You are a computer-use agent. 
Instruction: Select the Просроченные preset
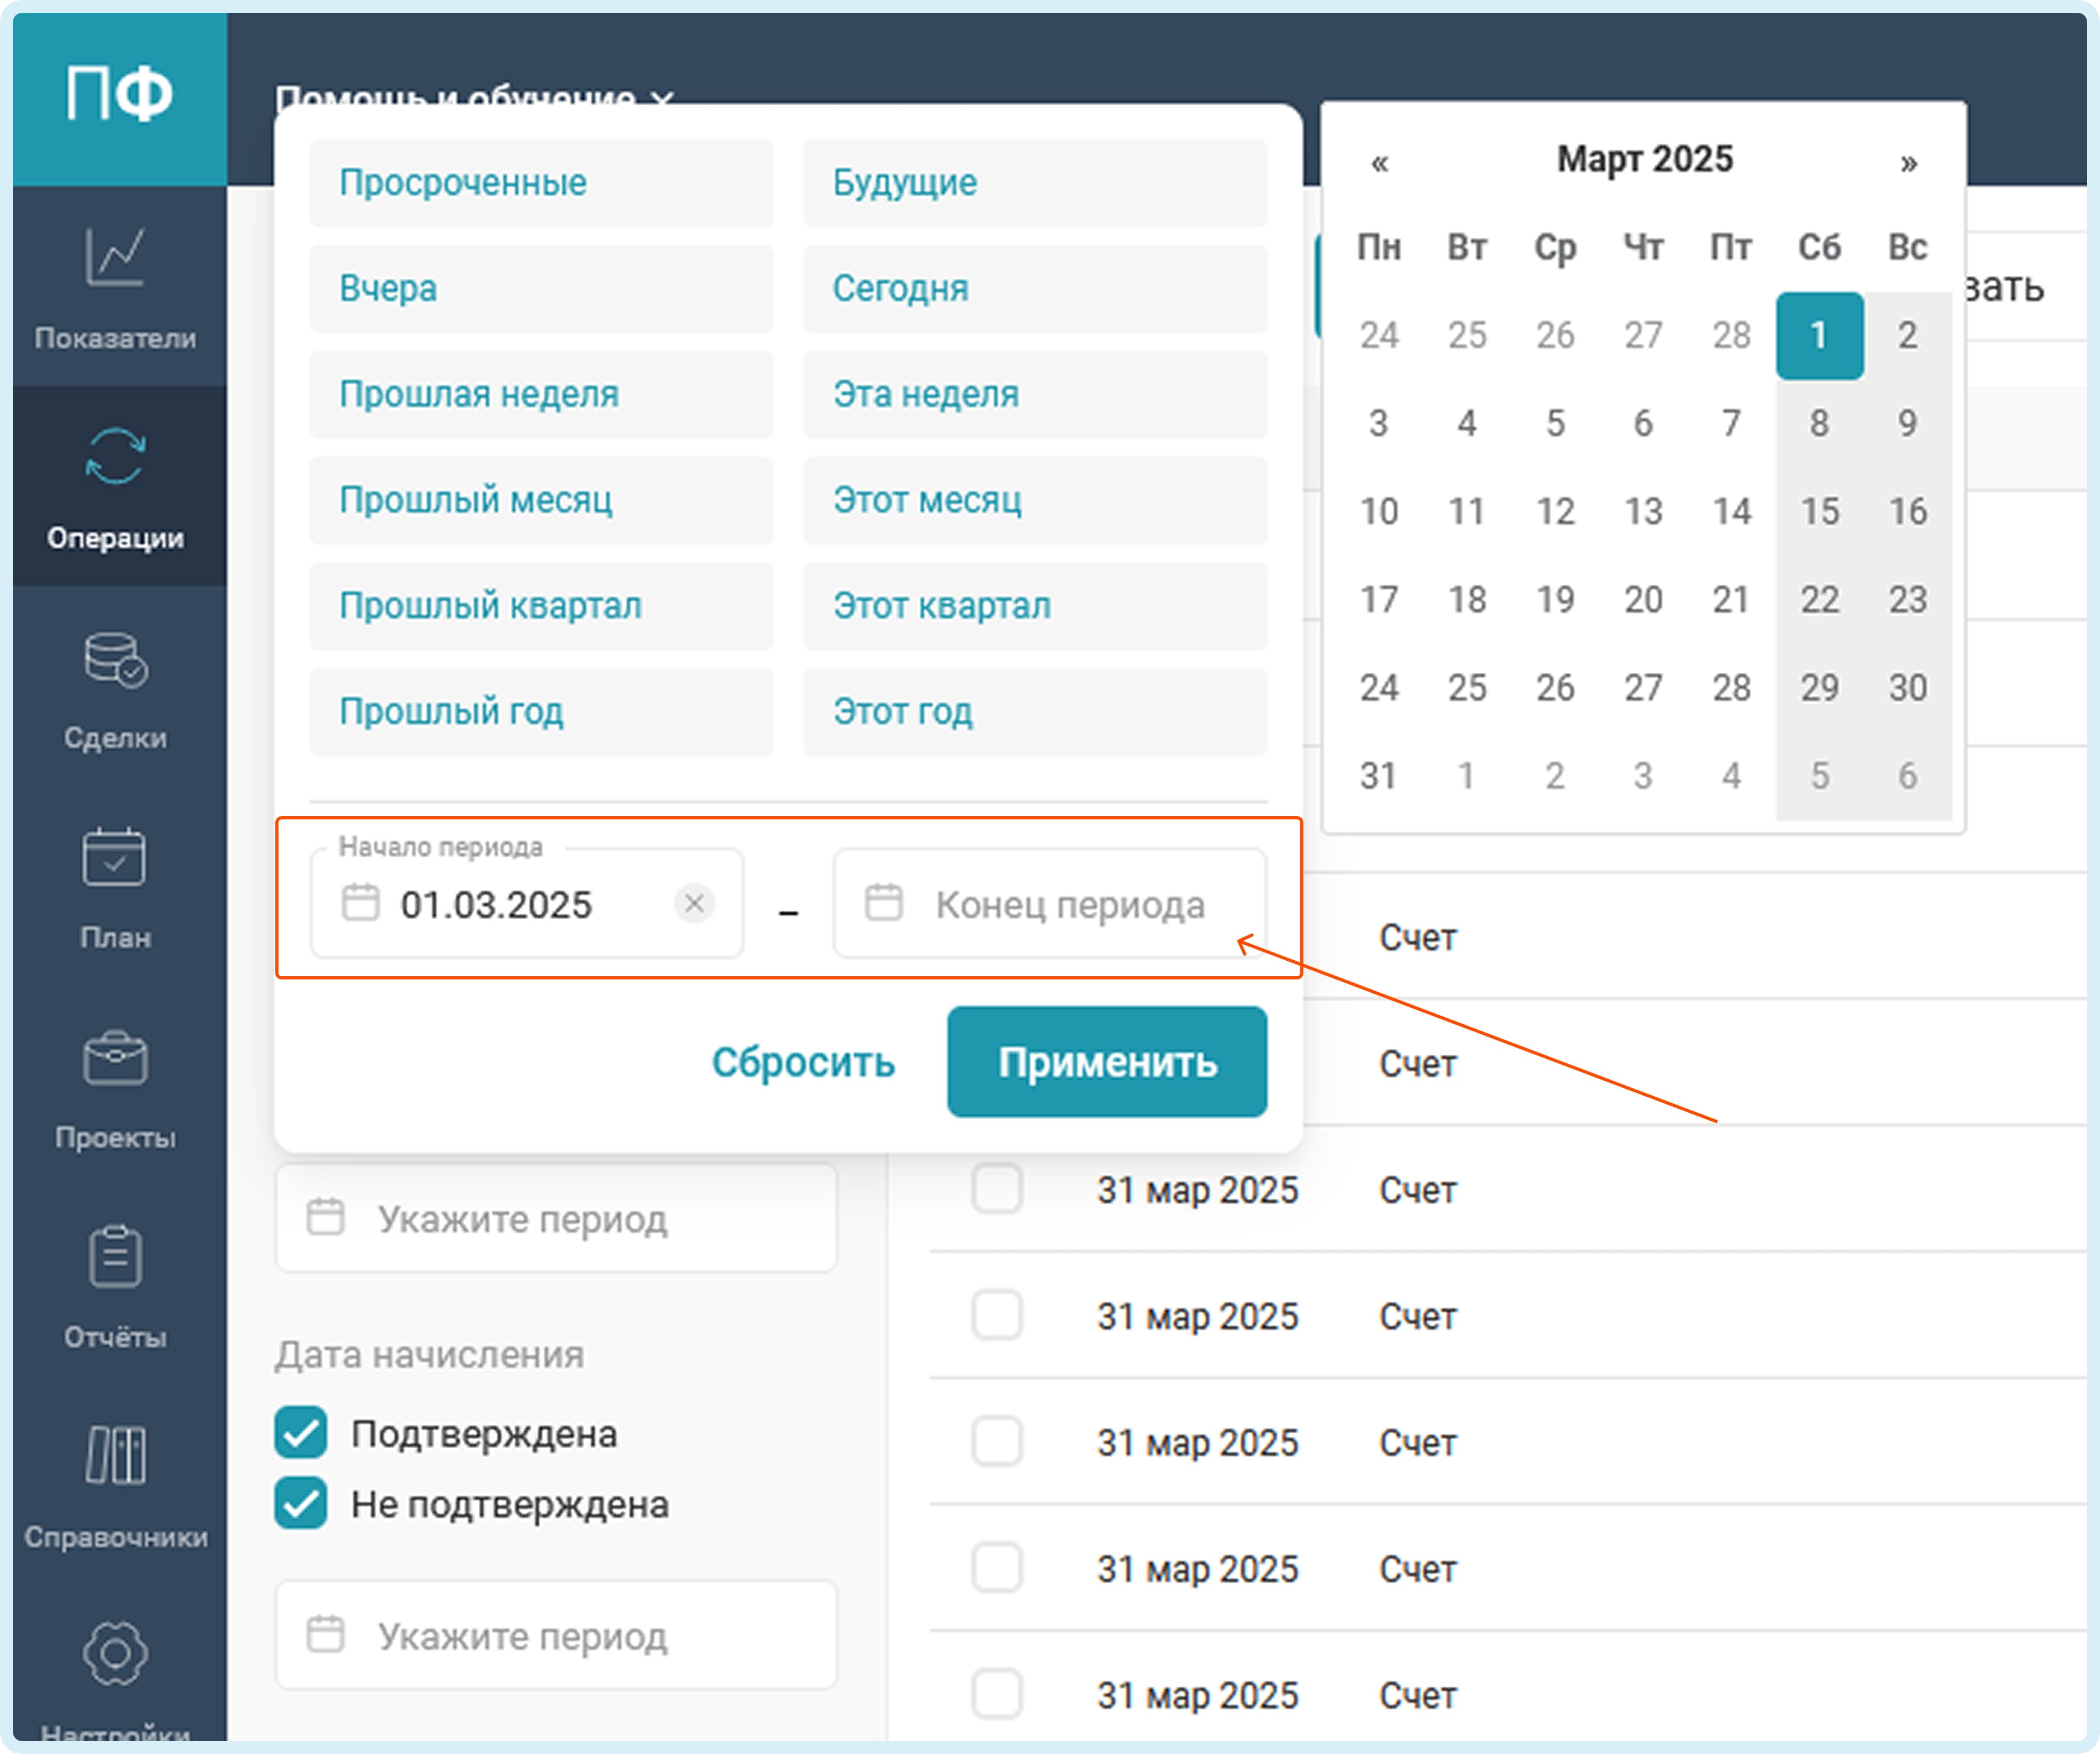pyautogui.click(x=541, y=183)
